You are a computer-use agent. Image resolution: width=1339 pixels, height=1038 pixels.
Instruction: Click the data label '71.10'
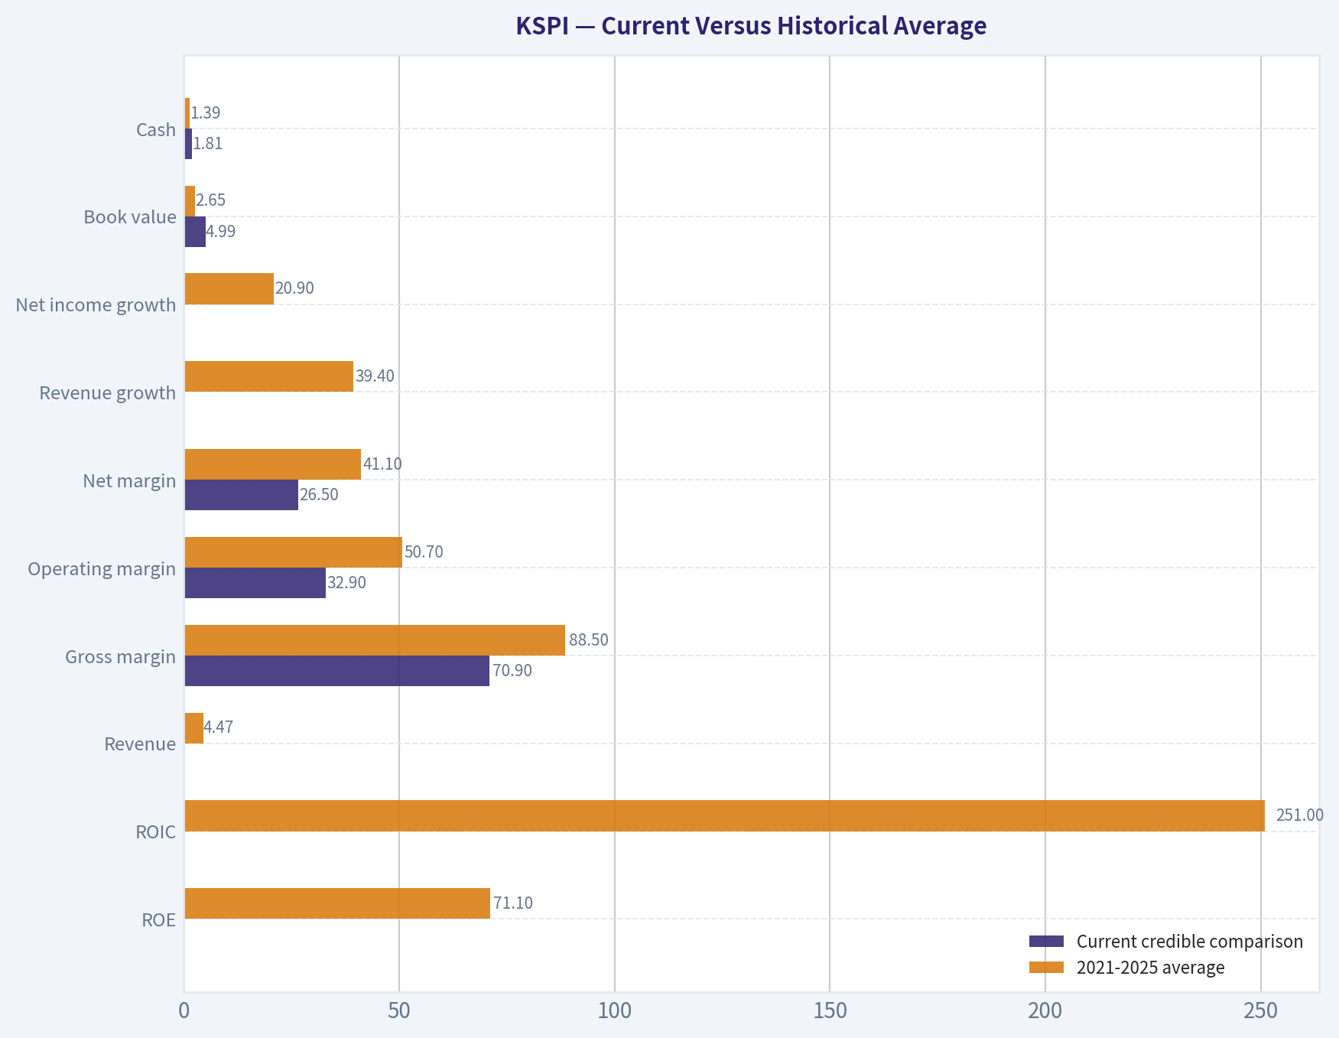513,903
